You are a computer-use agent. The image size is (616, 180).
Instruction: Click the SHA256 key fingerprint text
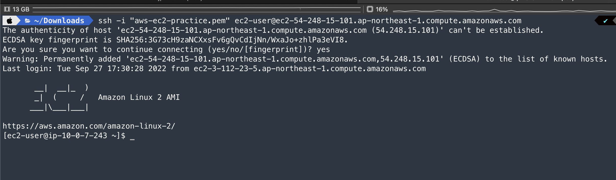pos(232,40)
